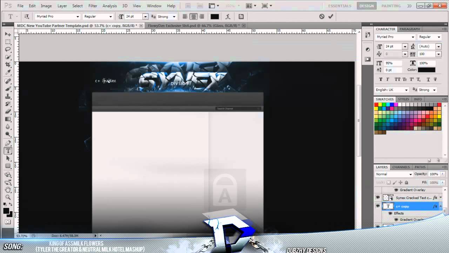The height and width of the screenshot is (253, 449).
Task: Open Create Warped Text dialog
Action: [228, 17]
